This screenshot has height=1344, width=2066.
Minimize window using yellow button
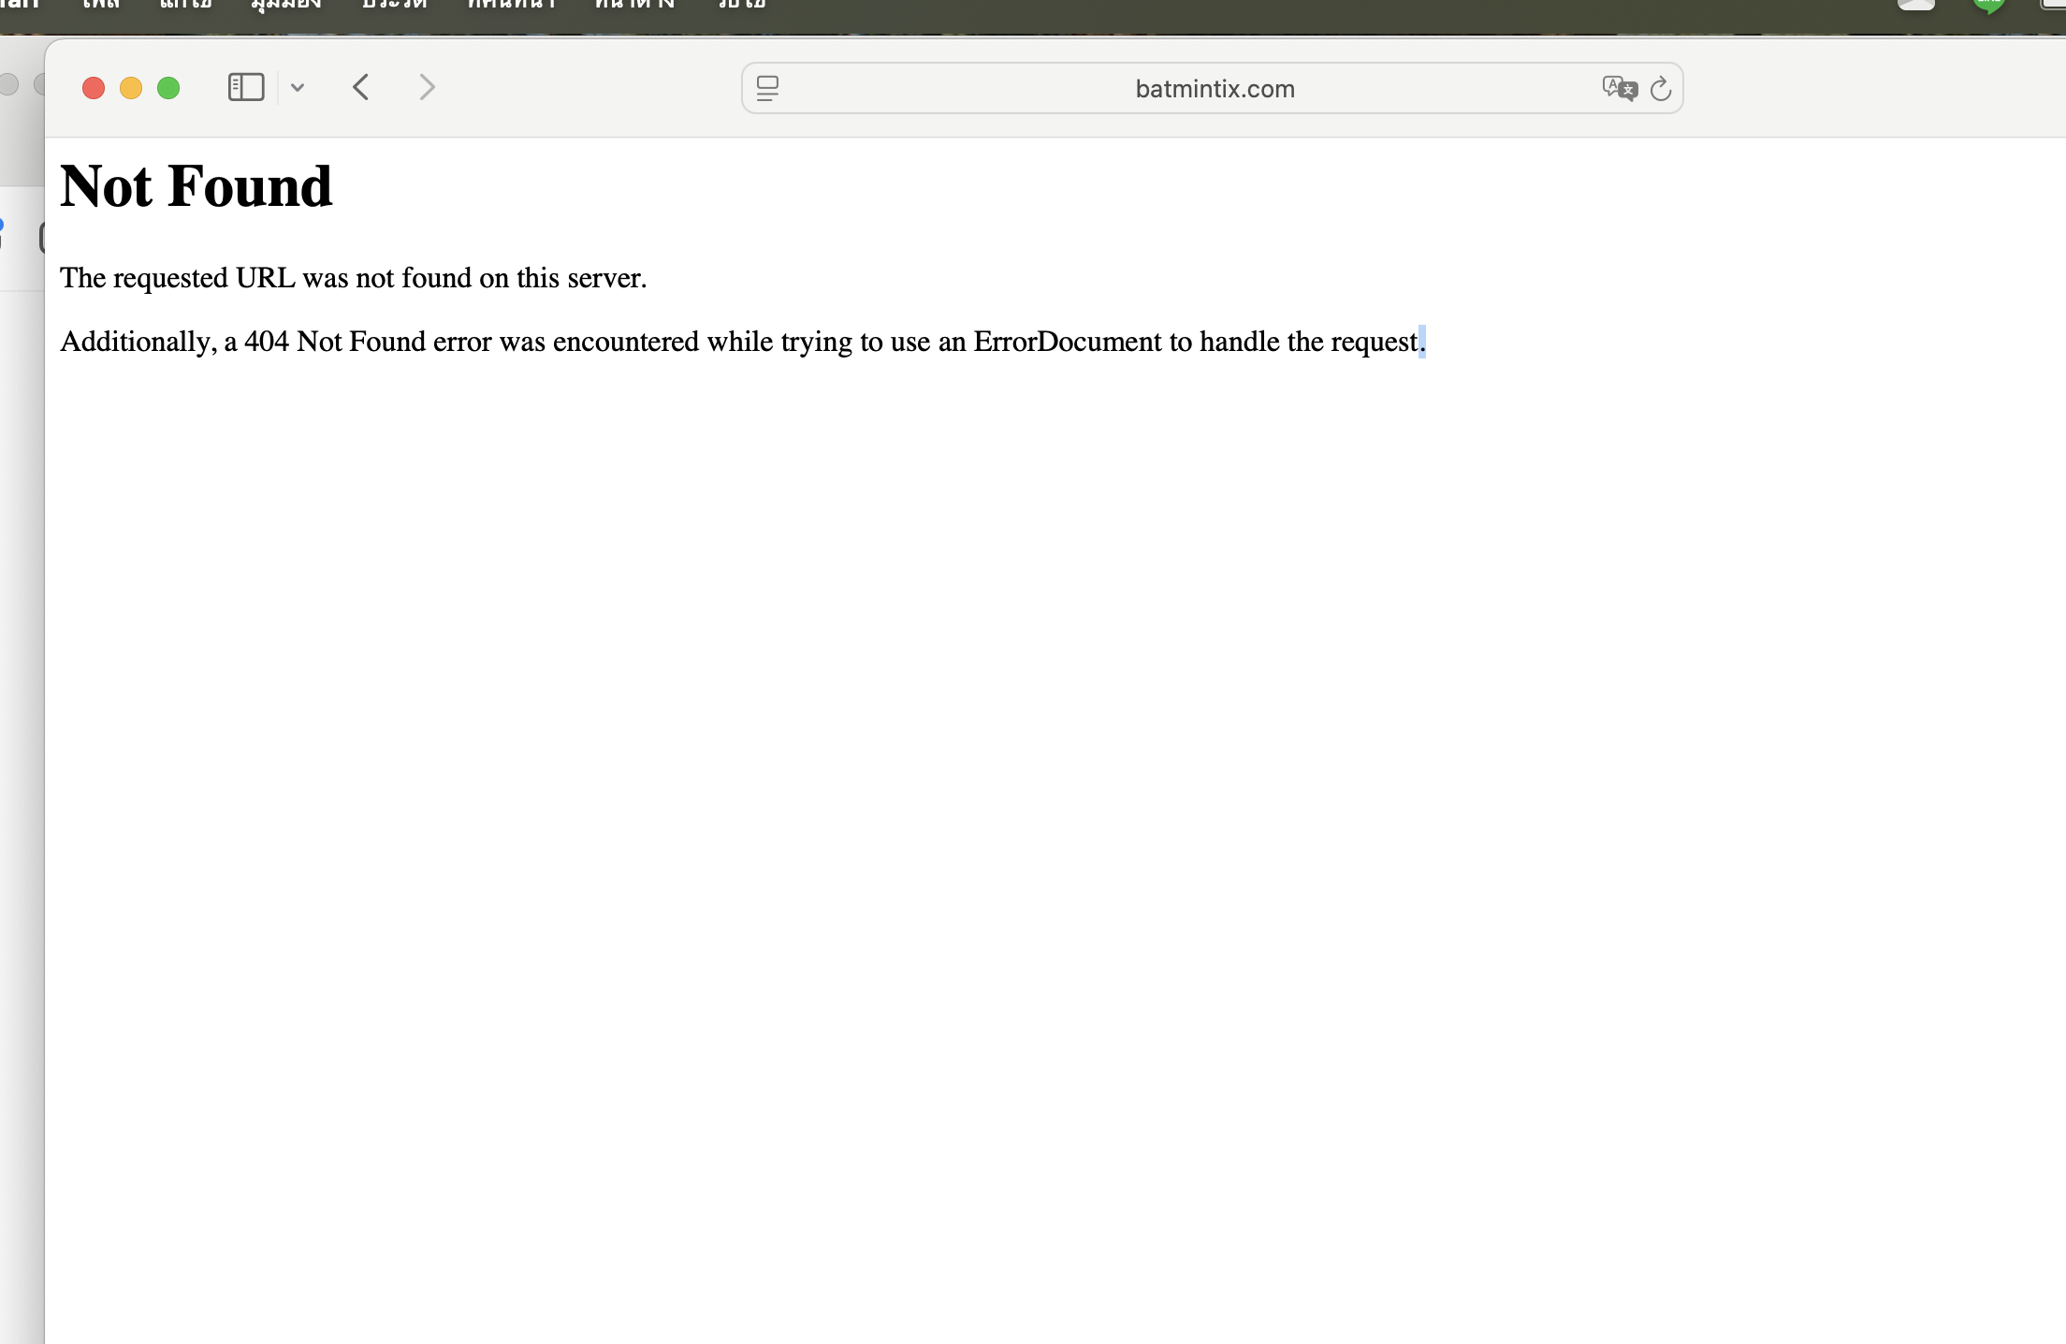coord(131,88)
